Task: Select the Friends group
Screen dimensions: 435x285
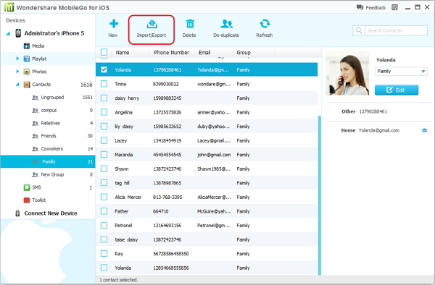Action: tap(48, 136)
